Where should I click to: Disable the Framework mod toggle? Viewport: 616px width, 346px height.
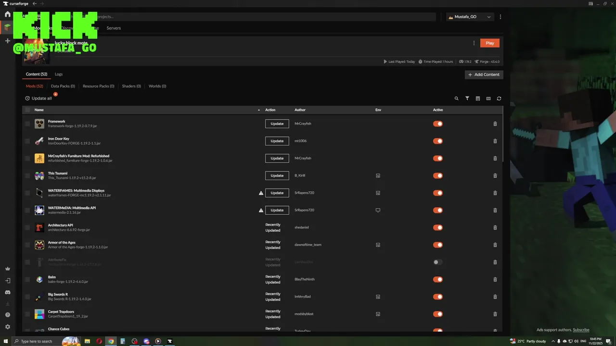click(438, 124)
